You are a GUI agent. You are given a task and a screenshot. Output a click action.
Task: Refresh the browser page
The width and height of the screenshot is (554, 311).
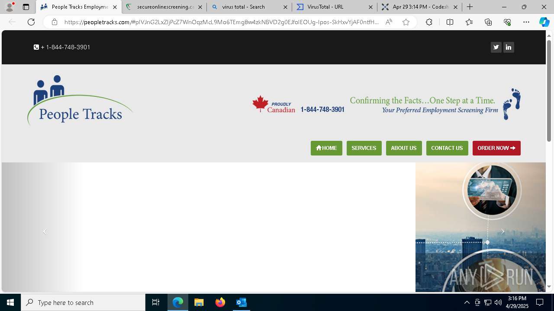(x=31, y=22)
